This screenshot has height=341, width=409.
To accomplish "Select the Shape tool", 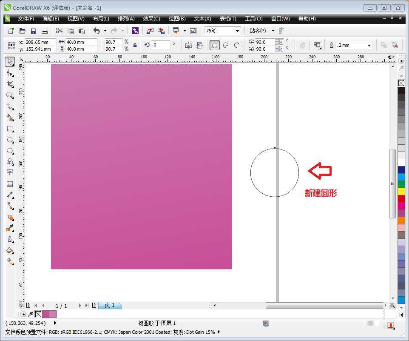I will pos(10,73).
